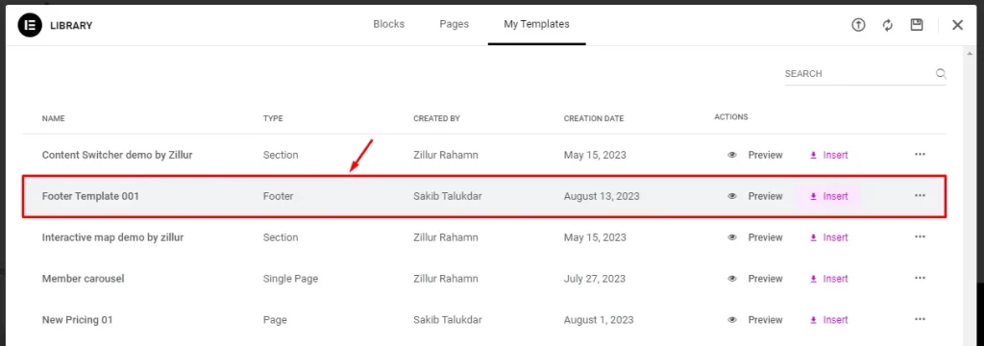Screen dimensions: 984x346
Task: Click the eye icon for New Pricing 01
Action: coord(731,320)
